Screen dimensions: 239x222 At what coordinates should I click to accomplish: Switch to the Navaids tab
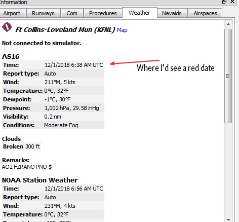click(172, 13)
